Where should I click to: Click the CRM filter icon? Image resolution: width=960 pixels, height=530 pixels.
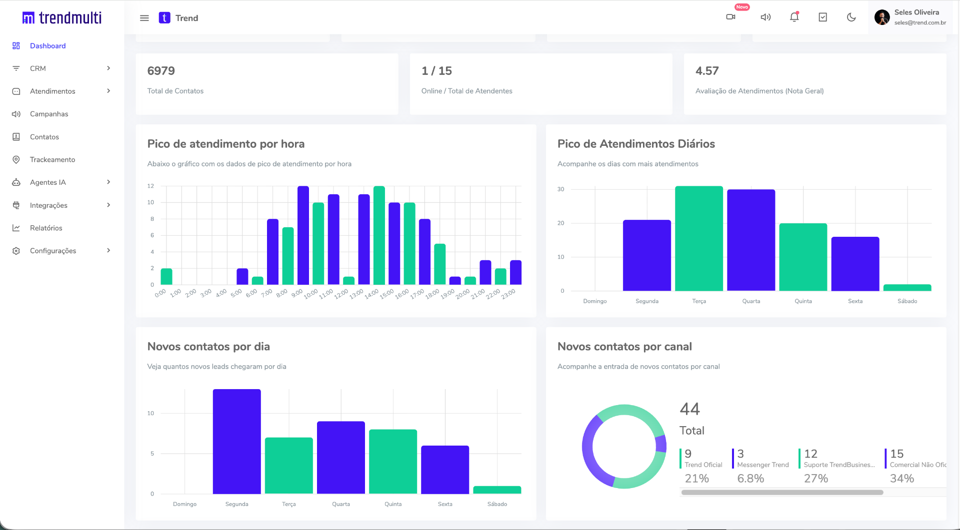pyautogui.click(x=16, y=68)
